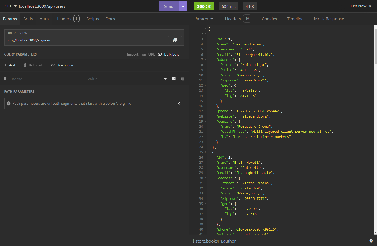Switch to the Body tab
The image size is (377, 246).
[x=28, y=19]
